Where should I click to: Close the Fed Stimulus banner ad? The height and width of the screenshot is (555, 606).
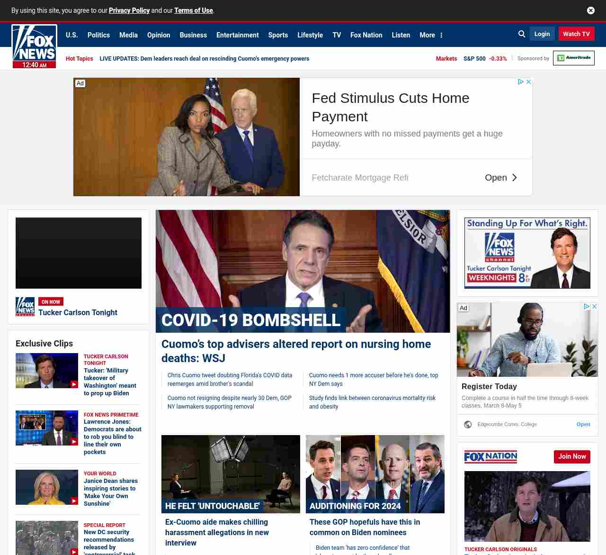pos(529,82)
